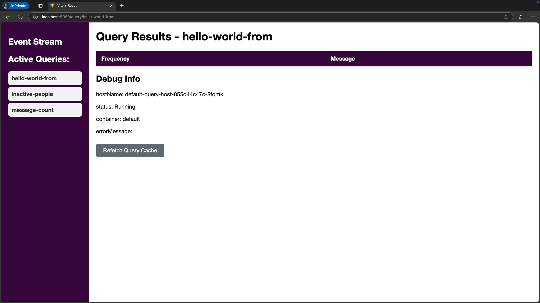The width and height of the screenshot is (540, 303).
Task: Click the Frequency column header
Action: pos(115,59)
